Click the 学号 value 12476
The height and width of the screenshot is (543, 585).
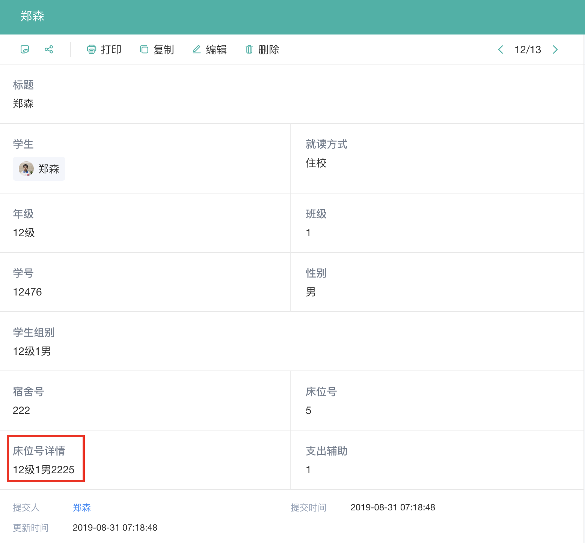point(27,292)
